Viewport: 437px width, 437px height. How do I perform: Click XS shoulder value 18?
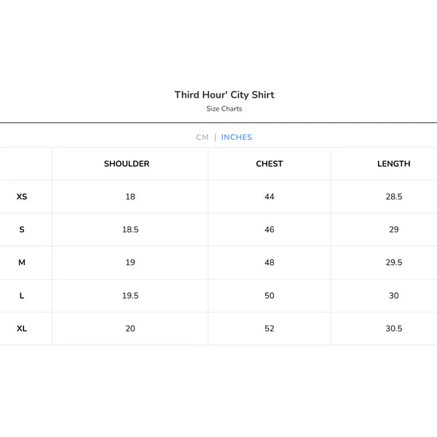click(130, 197)
